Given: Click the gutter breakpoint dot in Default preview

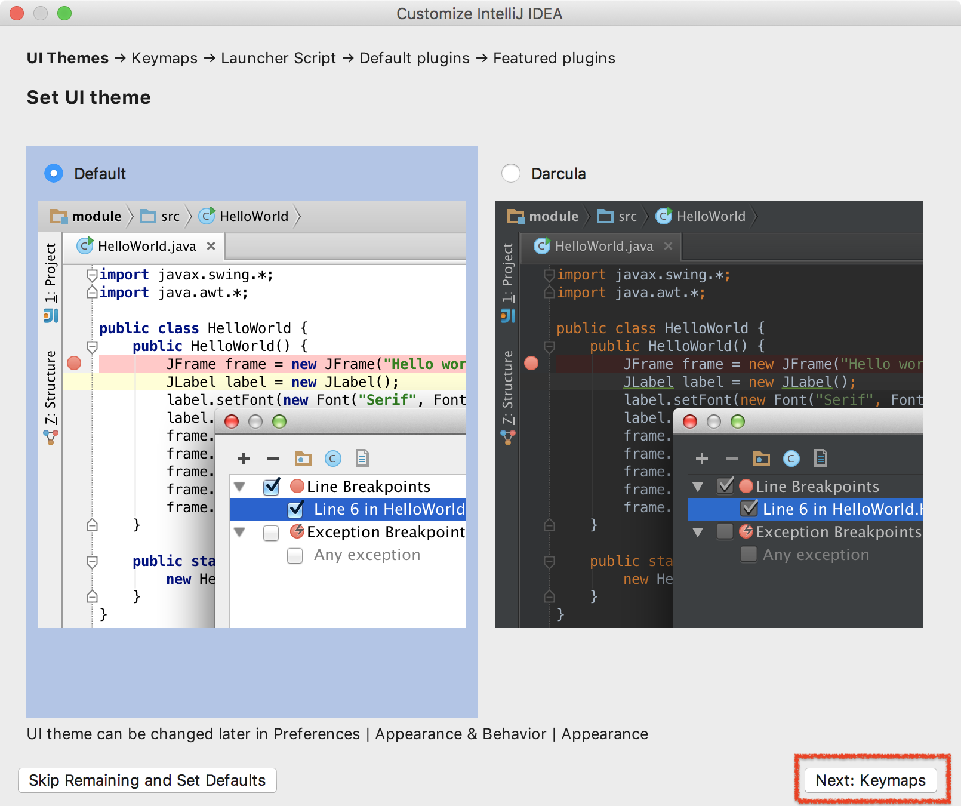Looking at the screenshot, I should pyautogui.click(x=74, y=363).
